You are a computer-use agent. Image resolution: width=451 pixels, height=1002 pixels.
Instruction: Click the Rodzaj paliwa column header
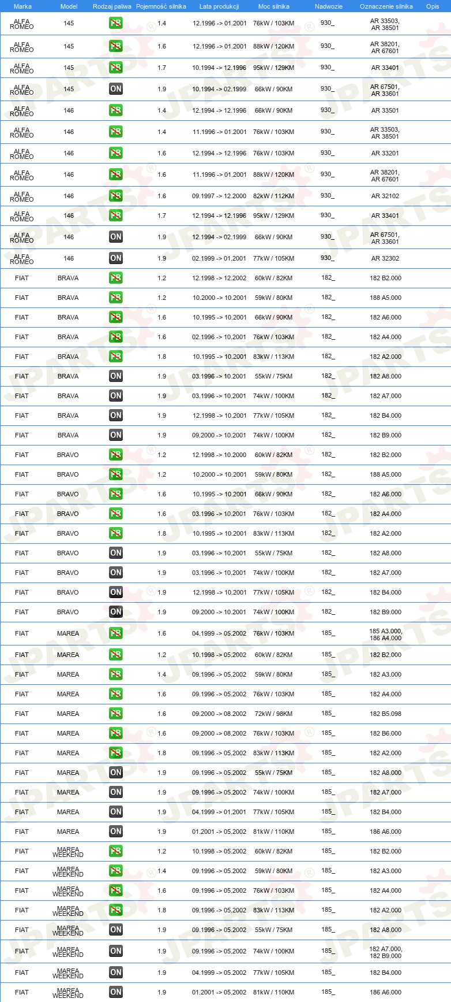(112, 6)
